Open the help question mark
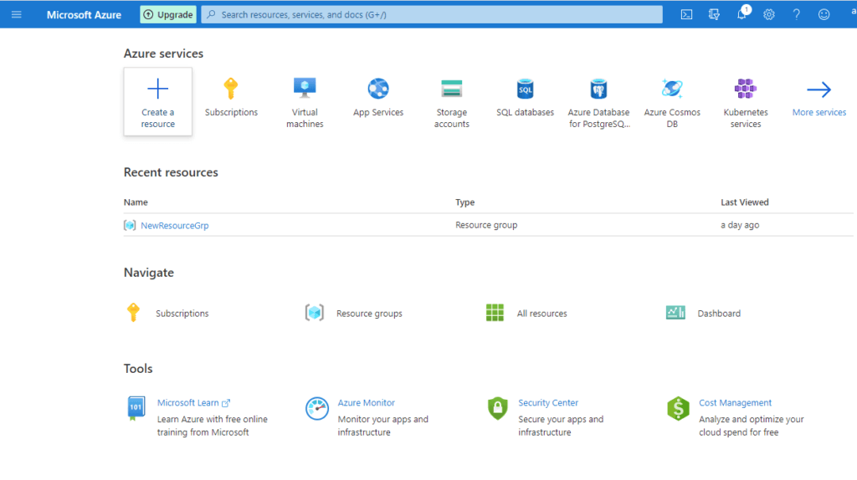This screenshot has height=480, width=857. point(797,15)
